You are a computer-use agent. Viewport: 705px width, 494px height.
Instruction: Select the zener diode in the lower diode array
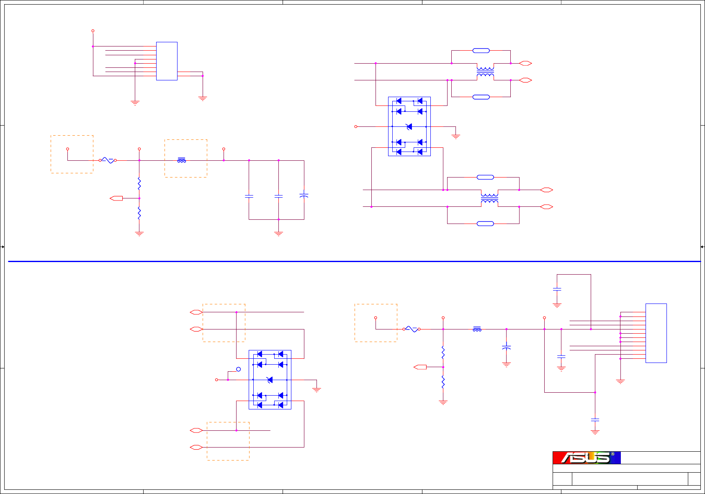pyautogui.click(x=270, y=380)
